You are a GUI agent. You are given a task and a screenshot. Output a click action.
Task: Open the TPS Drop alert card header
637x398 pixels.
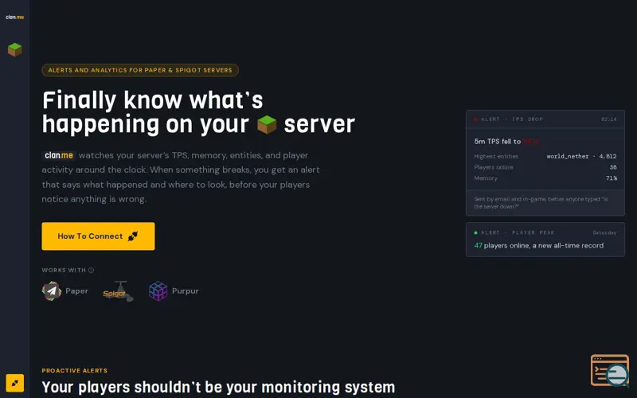tap(545, 119)
